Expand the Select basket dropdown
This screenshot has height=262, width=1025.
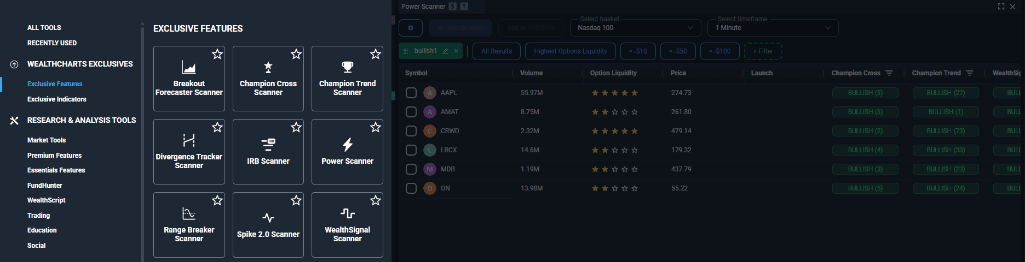click(636, 28)
